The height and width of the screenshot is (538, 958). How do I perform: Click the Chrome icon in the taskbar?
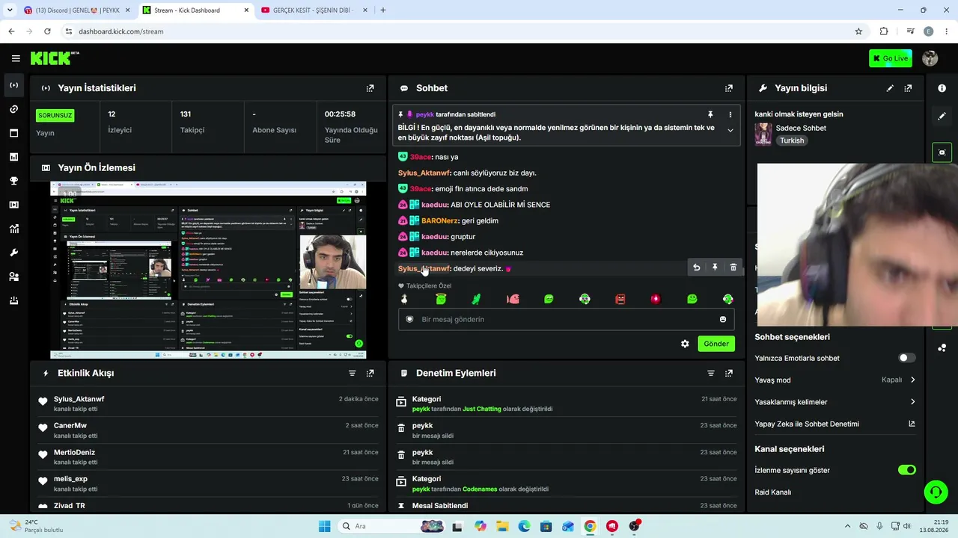(590, 526)
